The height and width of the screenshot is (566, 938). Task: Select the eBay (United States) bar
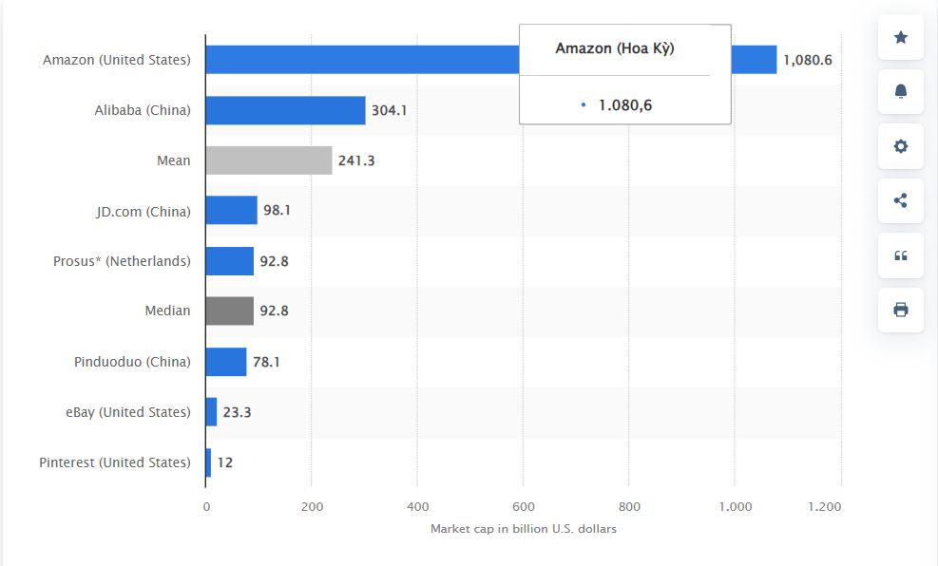211,412
